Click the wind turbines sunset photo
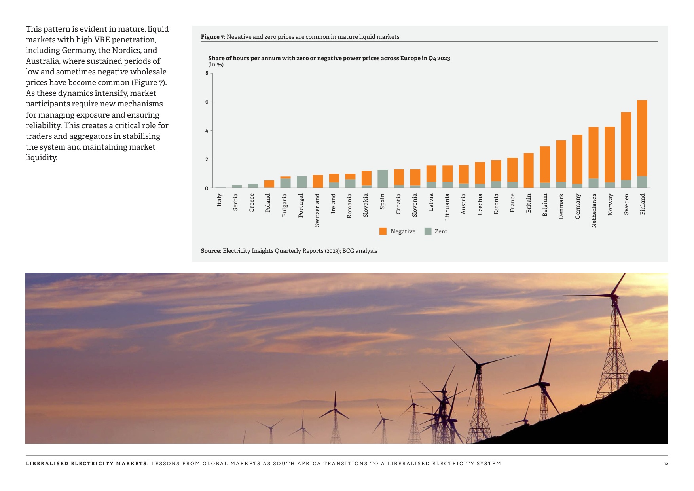 pyautogui.click(x=347, y=358)
